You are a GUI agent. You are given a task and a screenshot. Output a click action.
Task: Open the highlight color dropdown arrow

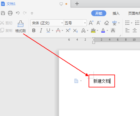[97, 30]
